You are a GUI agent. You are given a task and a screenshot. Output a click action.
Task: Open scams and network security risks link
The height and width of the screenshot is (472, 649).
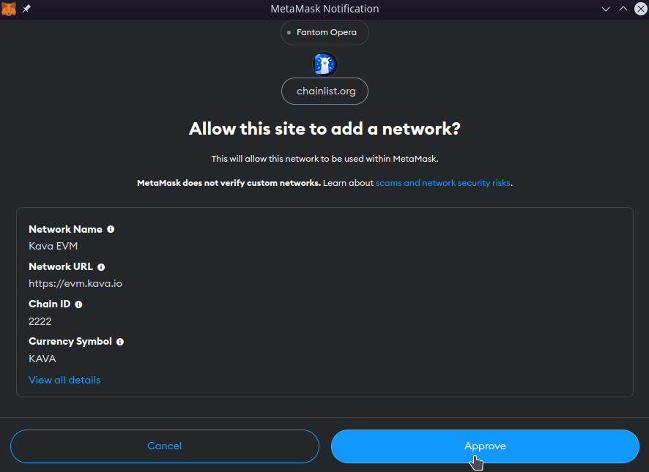[442, 183]
